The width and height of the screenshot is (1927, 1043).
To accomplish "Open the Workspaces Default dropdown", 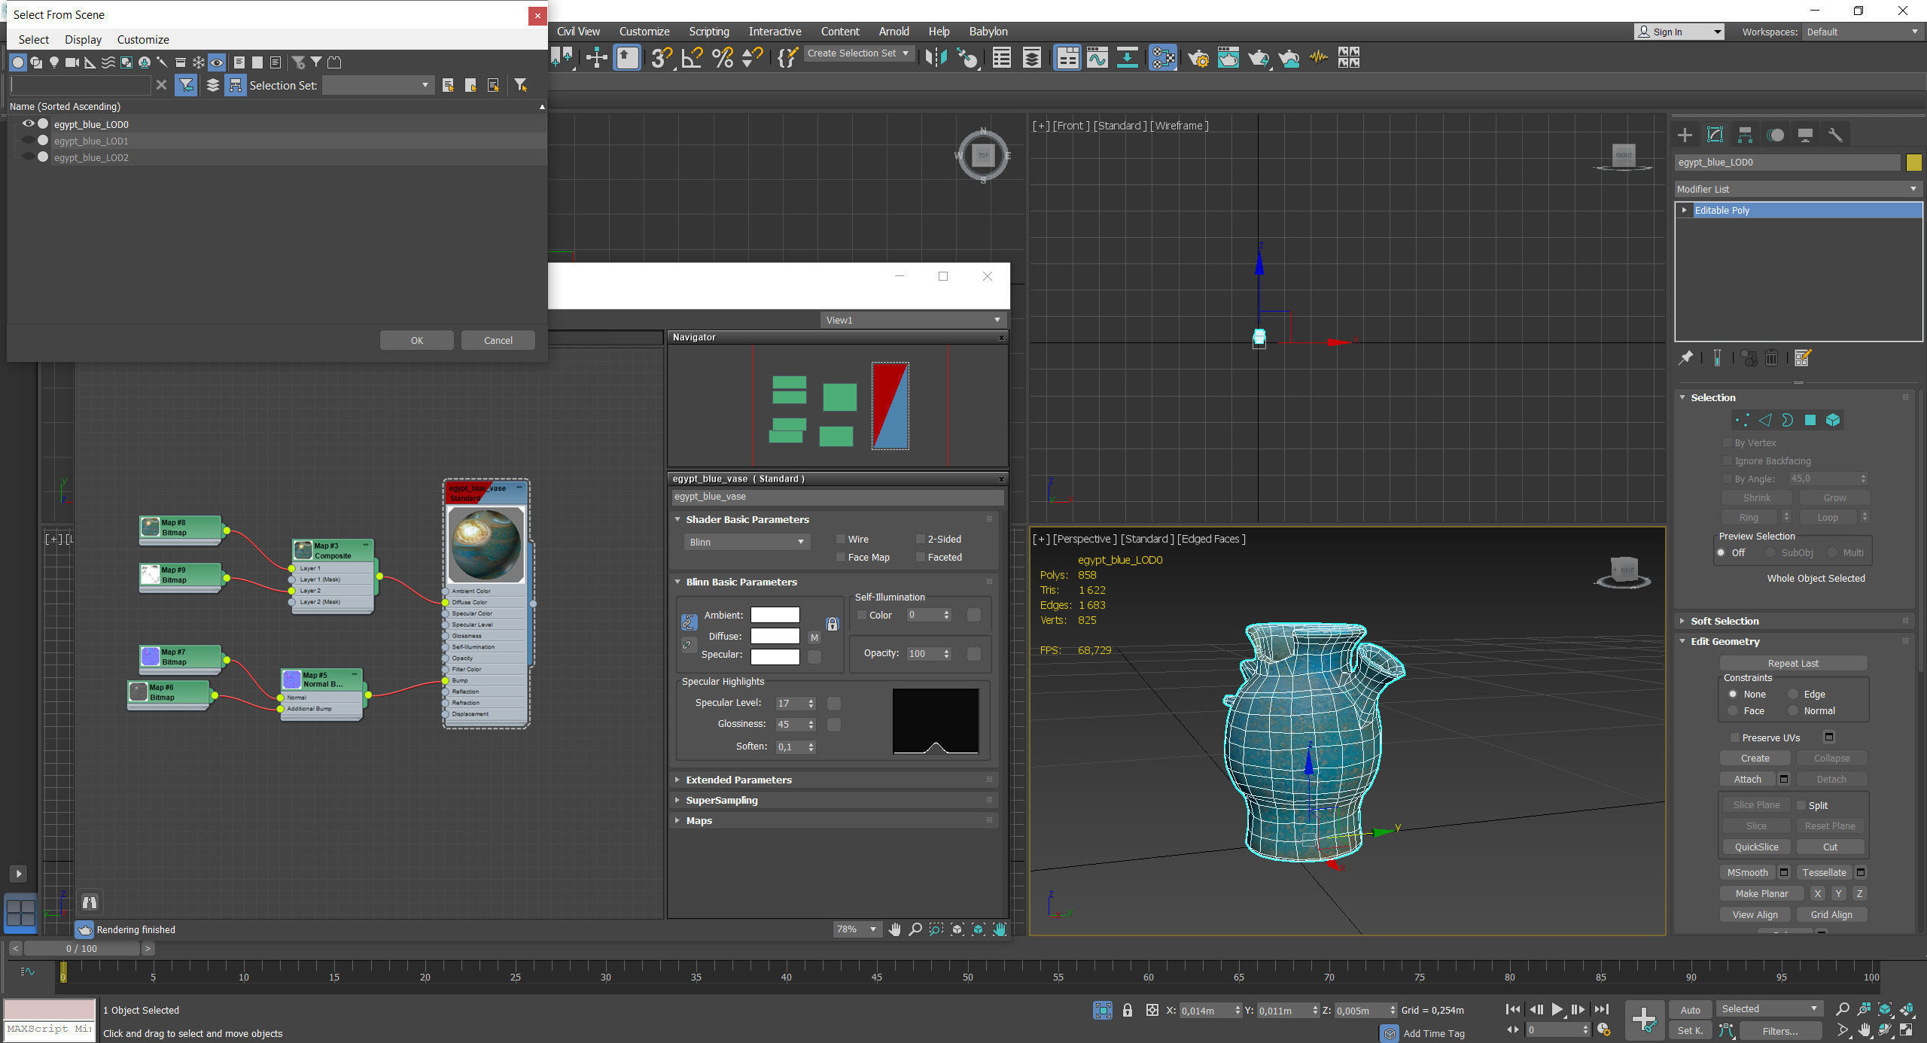I will tap(1862, 32).
